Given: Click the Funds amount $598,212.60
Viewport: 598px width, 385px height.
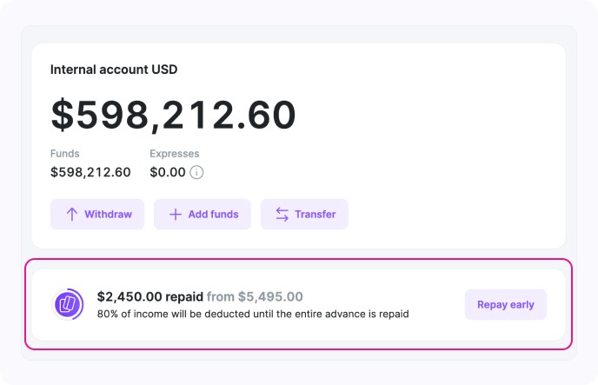Looking at the screenshot, I should coord(90,172).
